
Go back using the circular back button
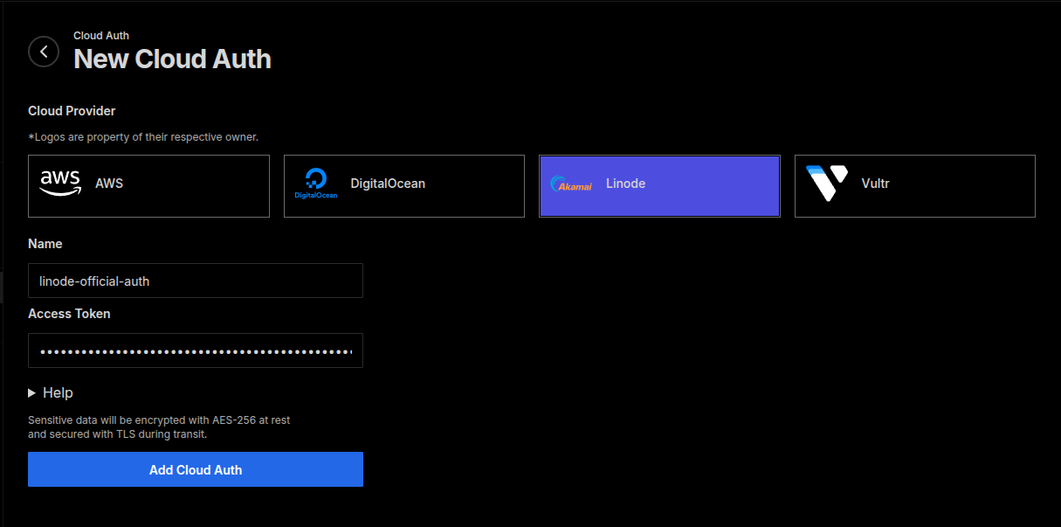pos(44,52)
